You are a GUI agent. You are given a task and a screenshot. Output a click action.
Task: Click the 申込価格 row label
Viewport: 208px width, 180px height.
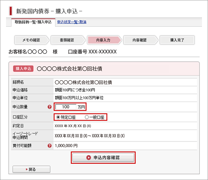point(20,90)
